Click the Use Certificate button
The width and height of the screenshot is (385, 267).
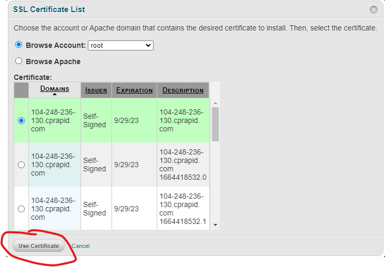pos(39,246)
